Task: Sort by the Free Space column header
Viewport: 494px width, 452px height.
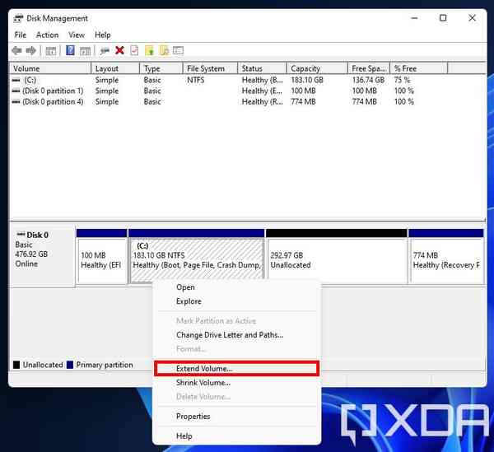Action: coord(369,68)
